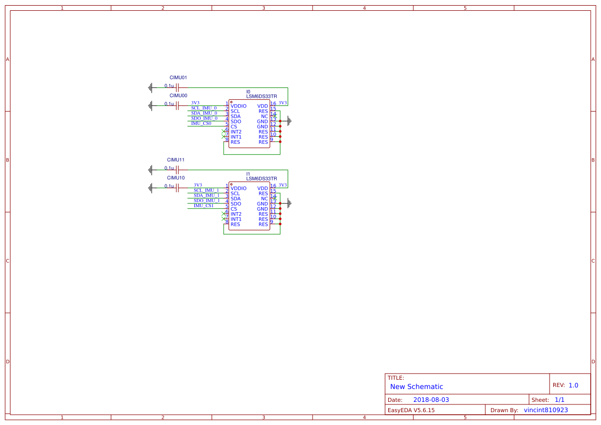Click the no-connect flag on pin 14 NC

point(276,116)
